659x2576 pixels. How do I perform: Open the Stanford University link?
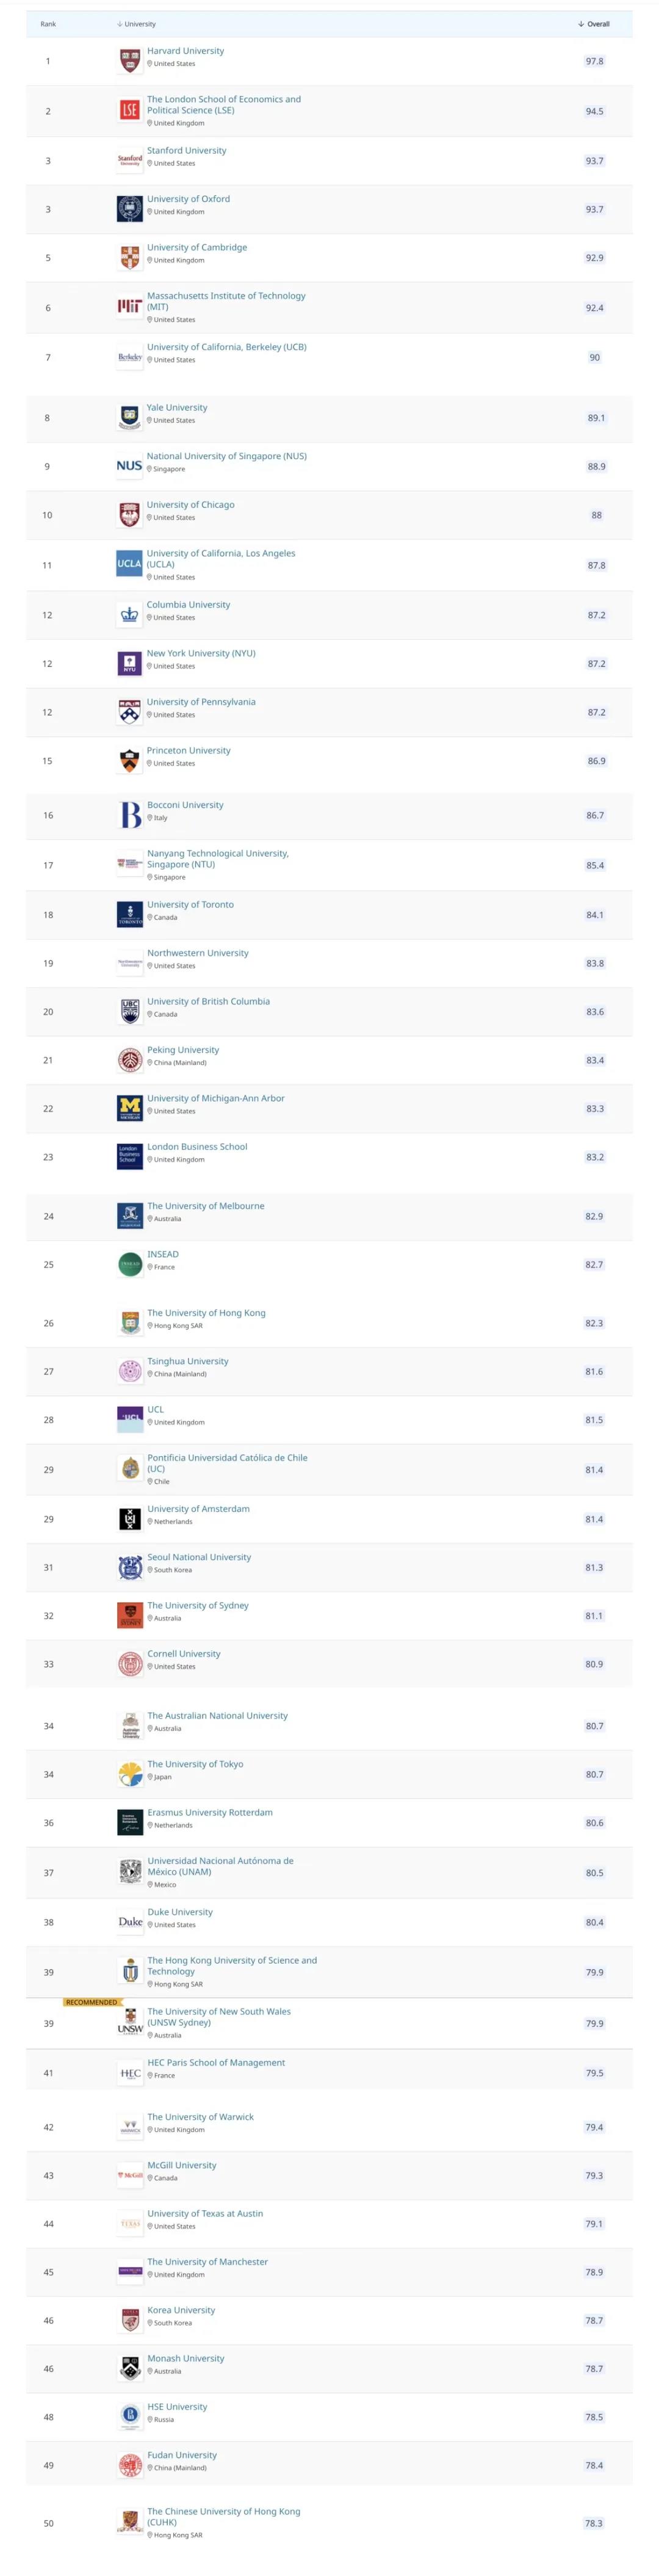[x=187, y=151]
